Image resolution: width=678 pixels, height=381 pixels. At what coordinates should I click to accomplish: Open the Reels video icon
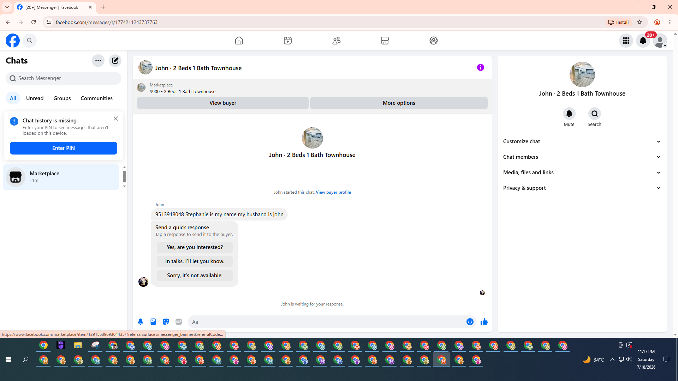click(x=288, y=41)
